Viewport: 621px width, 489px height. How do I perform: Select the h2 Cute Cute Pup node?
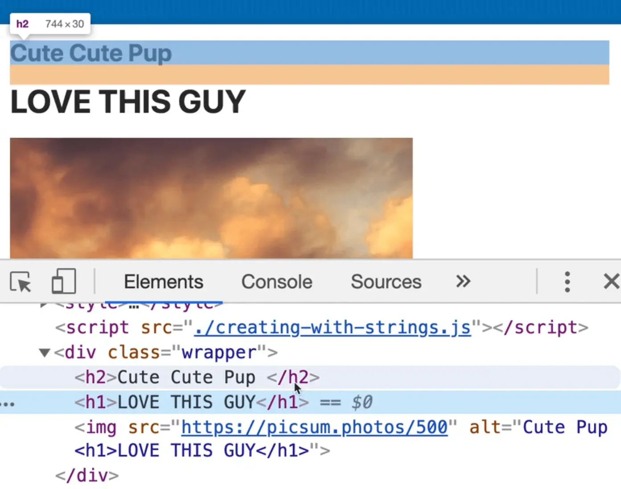[x=197, y=378]
